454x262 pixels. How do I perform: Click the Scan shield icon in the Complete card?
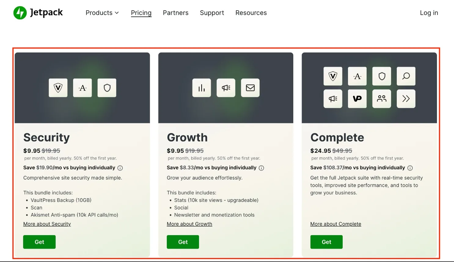[x=382, y=76]
